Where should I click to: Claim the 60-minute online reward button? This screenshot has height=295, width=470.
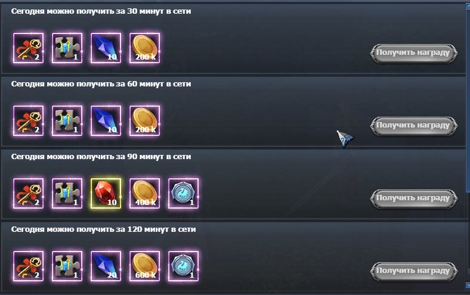coord(414,126)
